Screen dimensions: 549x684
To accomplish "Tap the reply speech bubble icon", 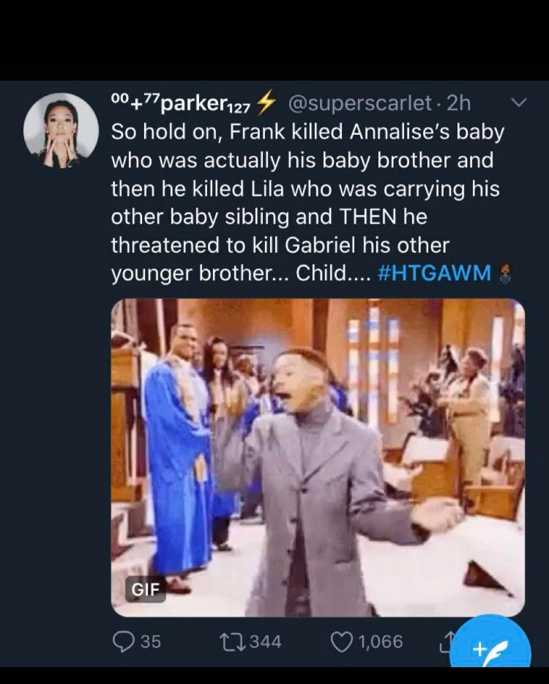I will coord(123,641).
